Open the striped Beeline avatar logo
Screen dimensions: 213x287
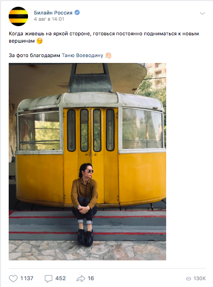tap(18, 16)
